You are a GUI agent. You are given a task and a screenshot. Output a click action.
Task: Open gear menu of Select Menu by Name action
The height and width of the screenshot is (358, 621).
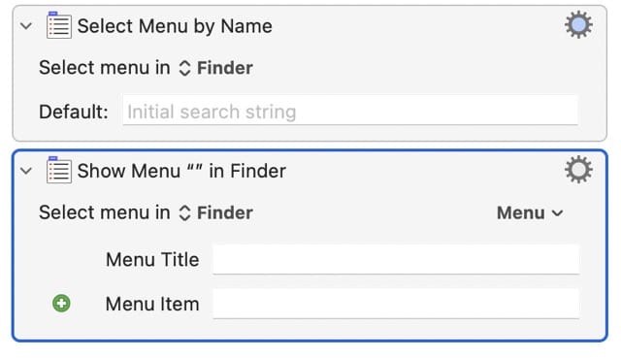(578, 25)
